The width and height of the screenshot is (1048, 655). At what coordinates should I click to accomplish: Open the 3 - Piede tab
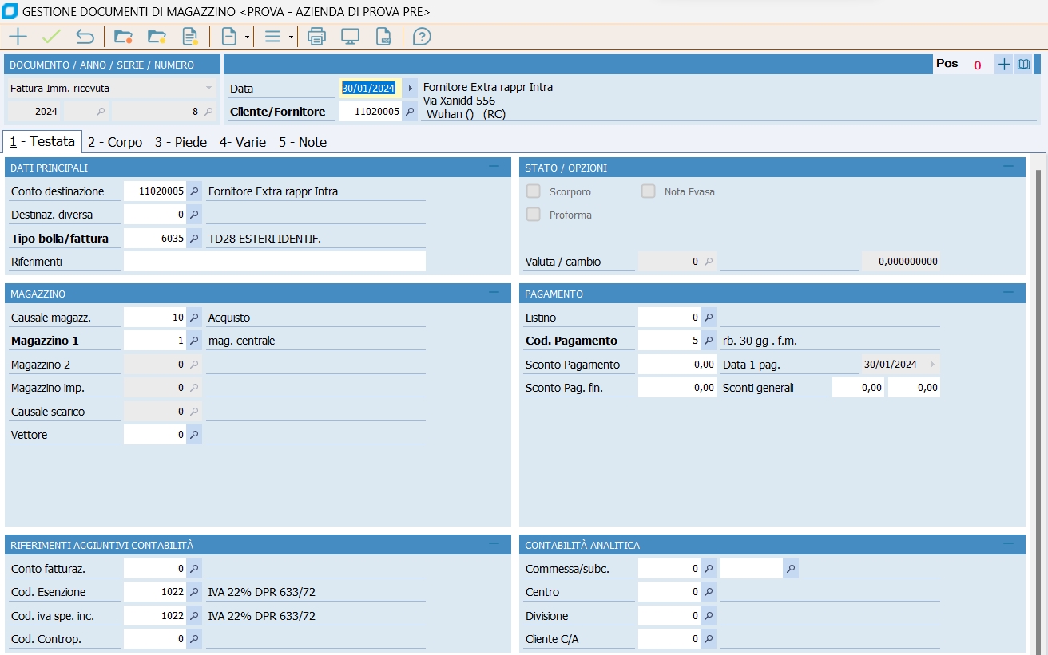pyautogui.click(x=181, y=142)
